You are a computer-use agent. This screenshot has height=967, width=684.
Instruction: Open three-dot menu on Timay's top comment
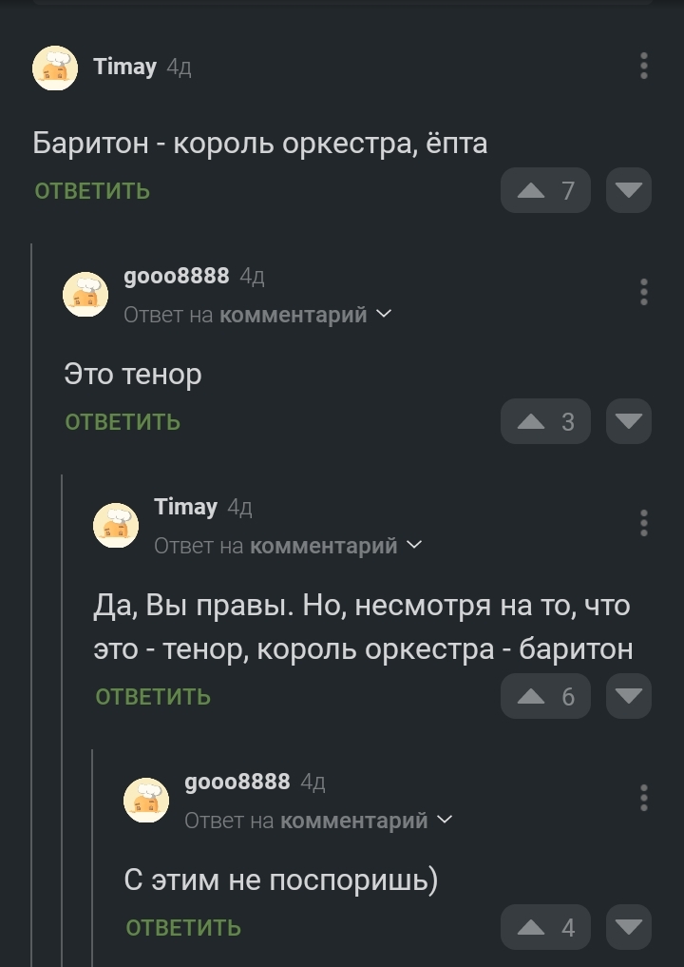click(x=644, y=66)
